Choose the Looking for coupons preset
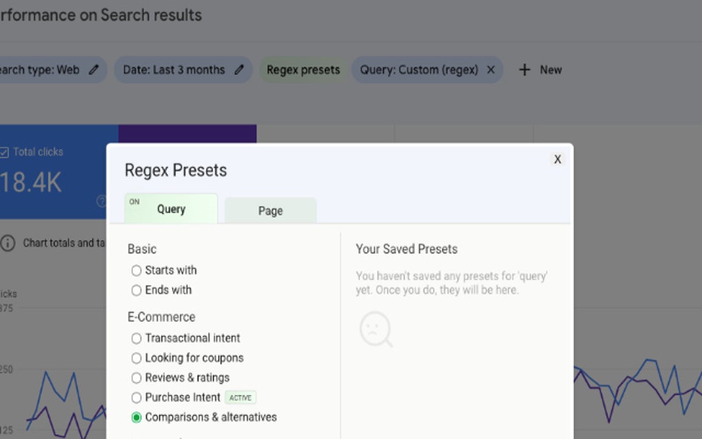 click(136, 358)
